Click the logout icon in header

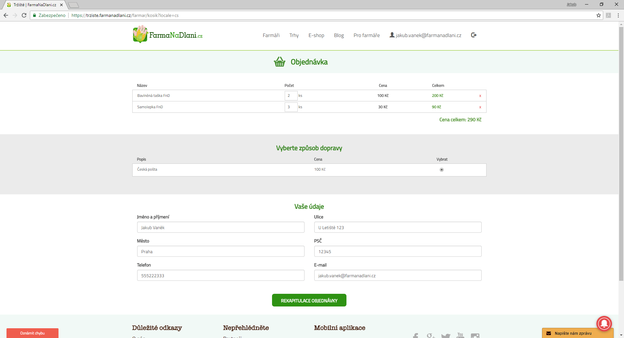474,35
